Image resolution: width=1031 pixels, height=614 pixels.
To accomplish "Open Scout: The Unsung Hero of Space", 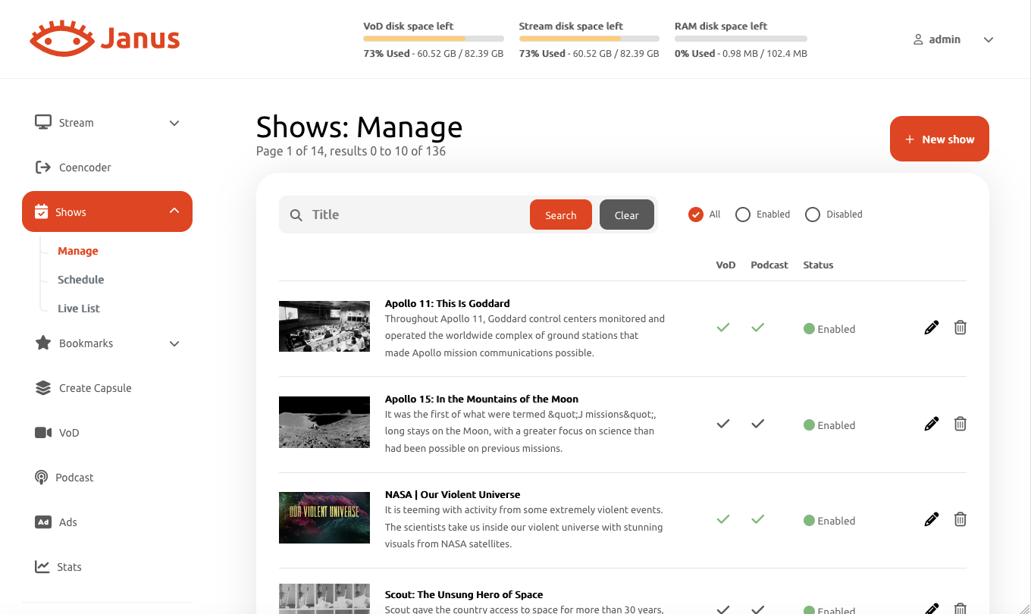I will pyautogui.click(x=464, y=594).
